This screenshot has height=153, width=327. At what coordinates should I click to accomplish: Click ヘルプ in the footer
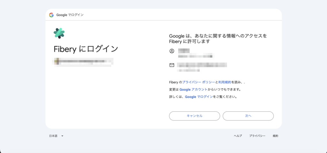(x=238, y=136)
